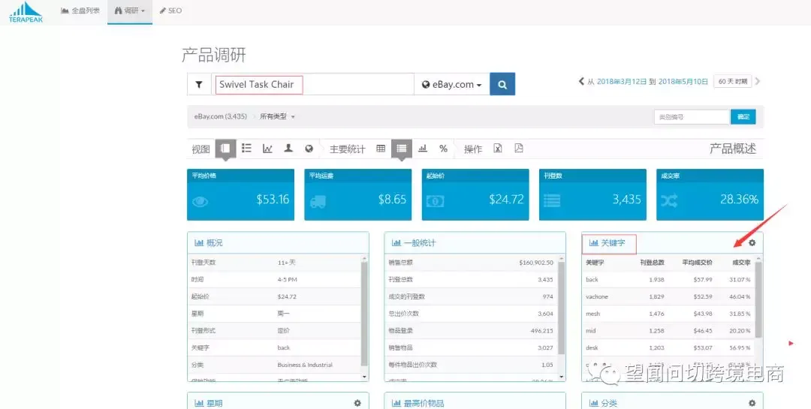811x409 pixels.
Task: Click the eye icon in 平均价格 card
Action: click(200, 202)
